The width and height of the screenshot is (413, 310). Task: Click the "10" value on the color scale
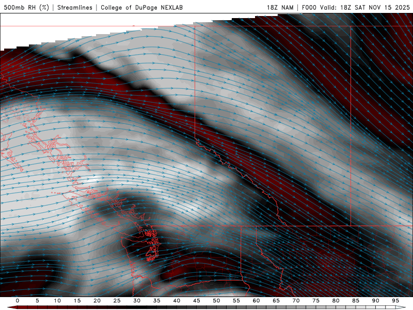(x=57, y=301)
